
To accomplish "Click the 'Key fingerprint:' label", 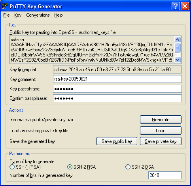I will (23, 70).
